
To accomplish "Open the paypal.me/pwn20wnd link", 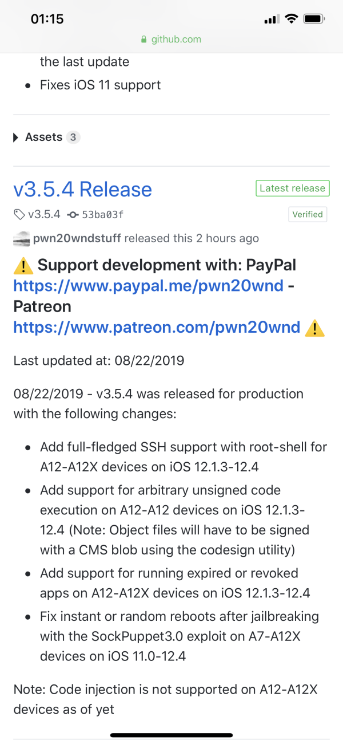I will point(148,285).
